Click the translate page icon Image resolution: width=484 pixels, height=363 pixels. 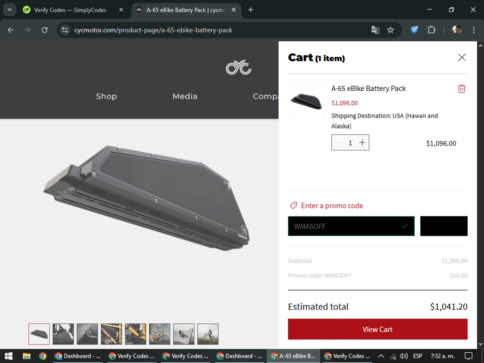pos(375,30)
